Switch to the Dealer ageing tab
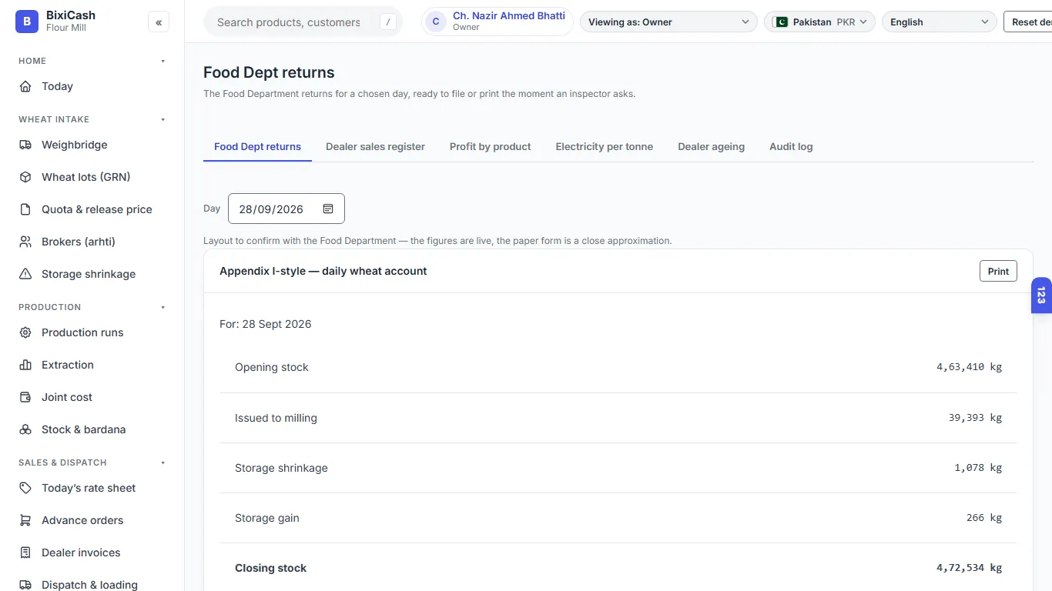Screen dimensions: 1052x591 [712, 146]
